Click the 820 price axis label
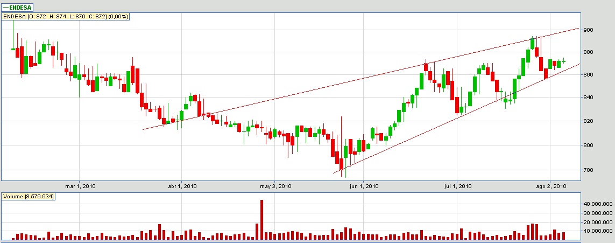Image resolution: width=615 pixels, height=243 pixels. pos(588,121)
